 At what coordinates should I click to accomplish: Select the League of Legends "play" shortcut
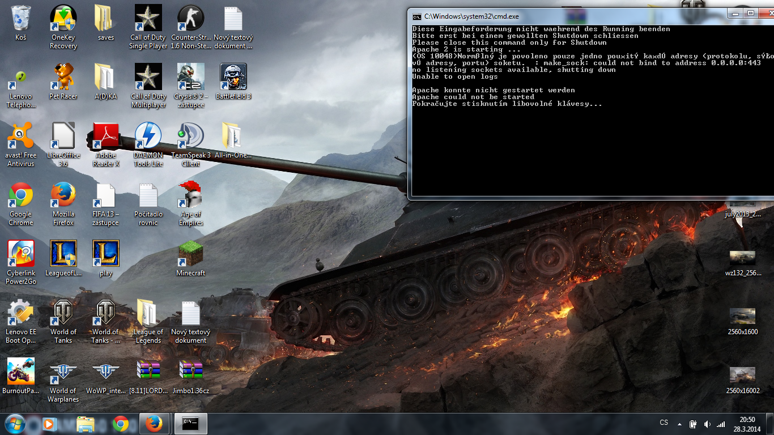point(106,259)
